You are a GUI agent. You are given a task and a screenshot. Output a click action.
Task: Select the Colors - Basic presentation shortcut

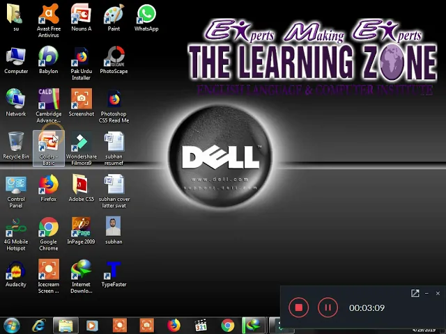click(x=49, y=148)
